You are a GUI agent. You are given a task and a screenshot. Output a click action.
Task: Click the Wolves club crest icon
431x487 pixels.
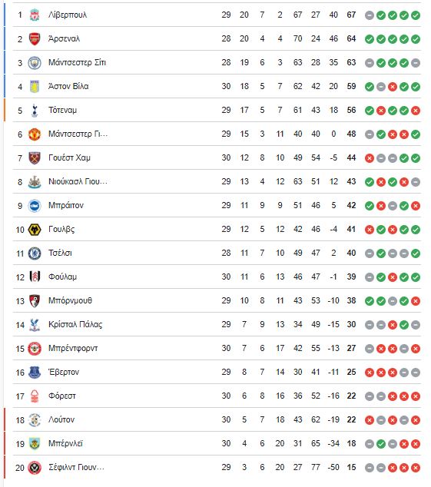35,230
